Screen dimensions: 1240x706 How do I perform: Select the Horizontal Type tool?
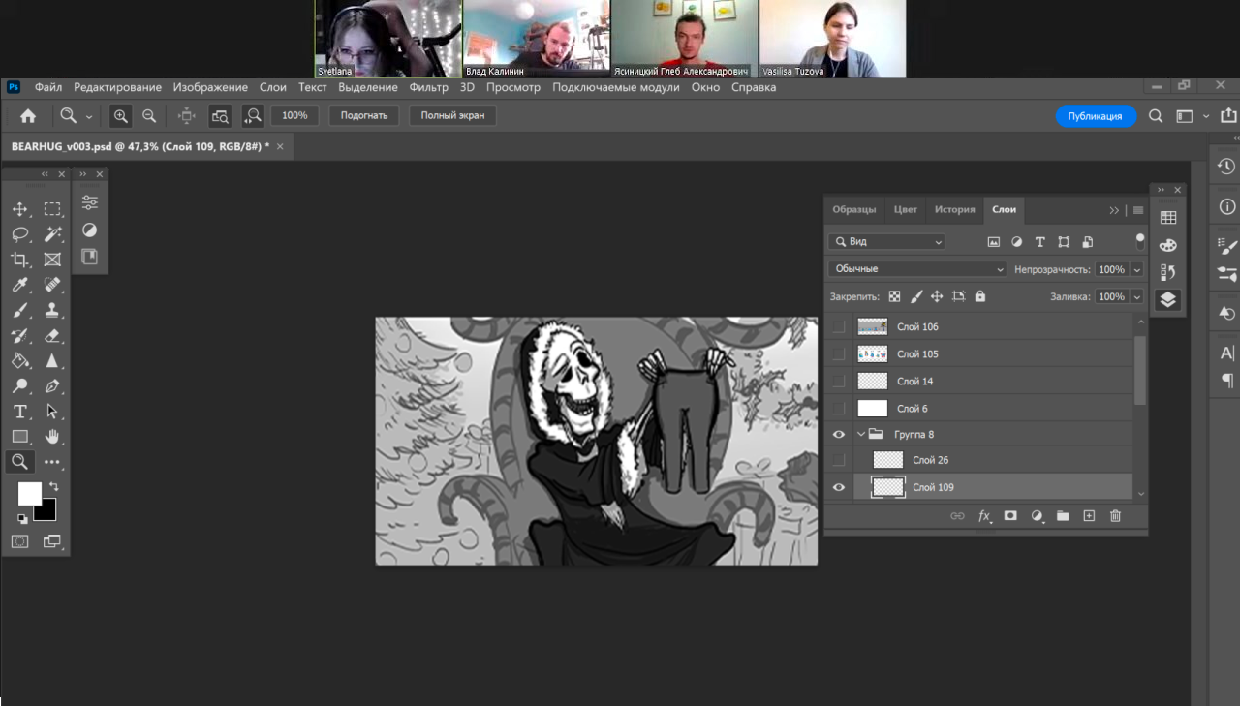(x=19, y=412)
